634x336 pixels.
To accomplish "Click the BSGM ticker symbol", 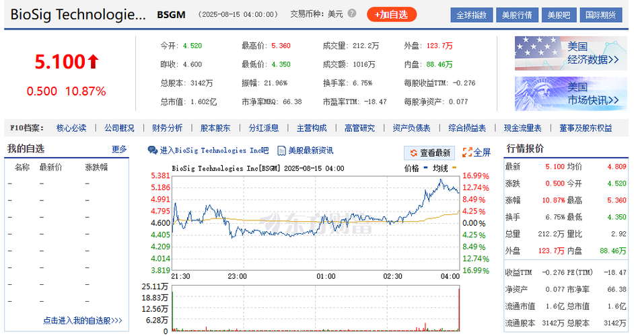I will click(x=171, y=15).
